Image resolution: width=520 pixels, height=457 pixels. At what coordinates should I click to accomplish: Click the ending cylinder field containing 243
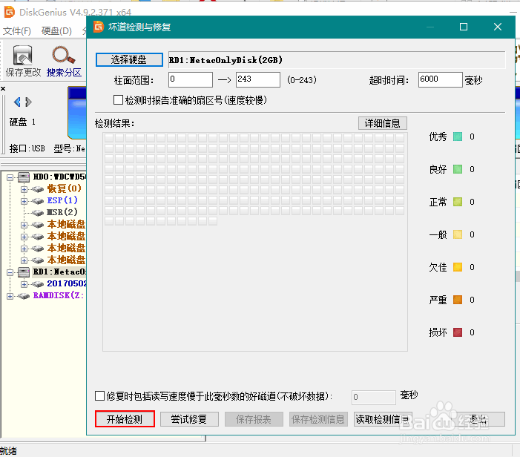pos(258,79)
